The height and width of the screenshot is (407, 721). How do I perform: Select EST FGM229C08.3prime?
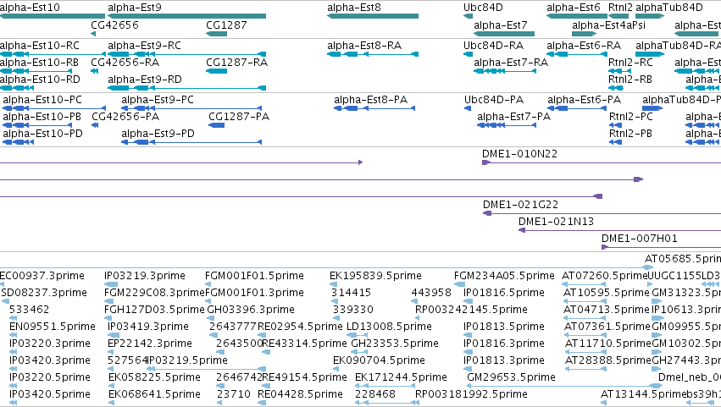click(x=154, y=293)
